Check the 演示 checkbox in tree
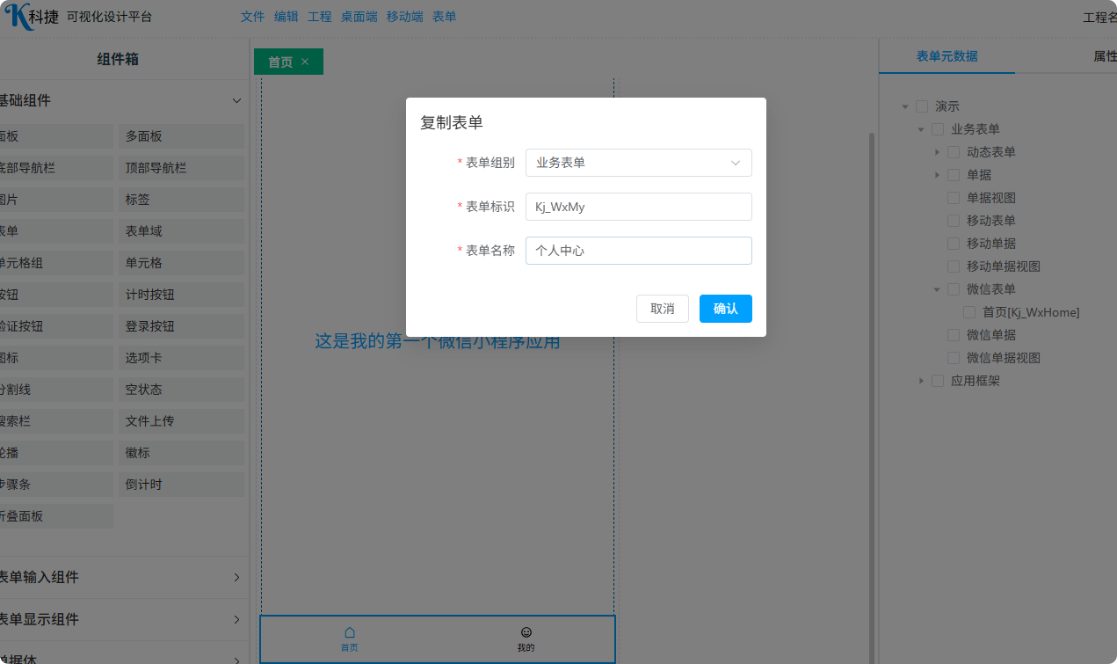The height and width of the screenshot is (664, 1117). (922, 106)
